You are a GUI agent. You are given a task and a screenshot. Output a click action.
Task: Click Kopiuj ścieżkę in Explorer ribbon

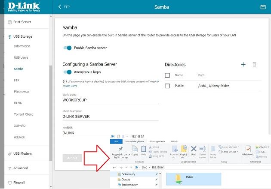(x=158, y=152)
